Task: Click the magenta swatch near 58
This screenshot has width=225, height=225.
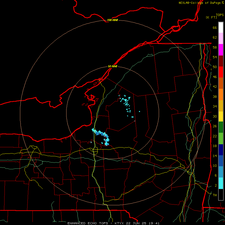Action: (x=221, y=50)
